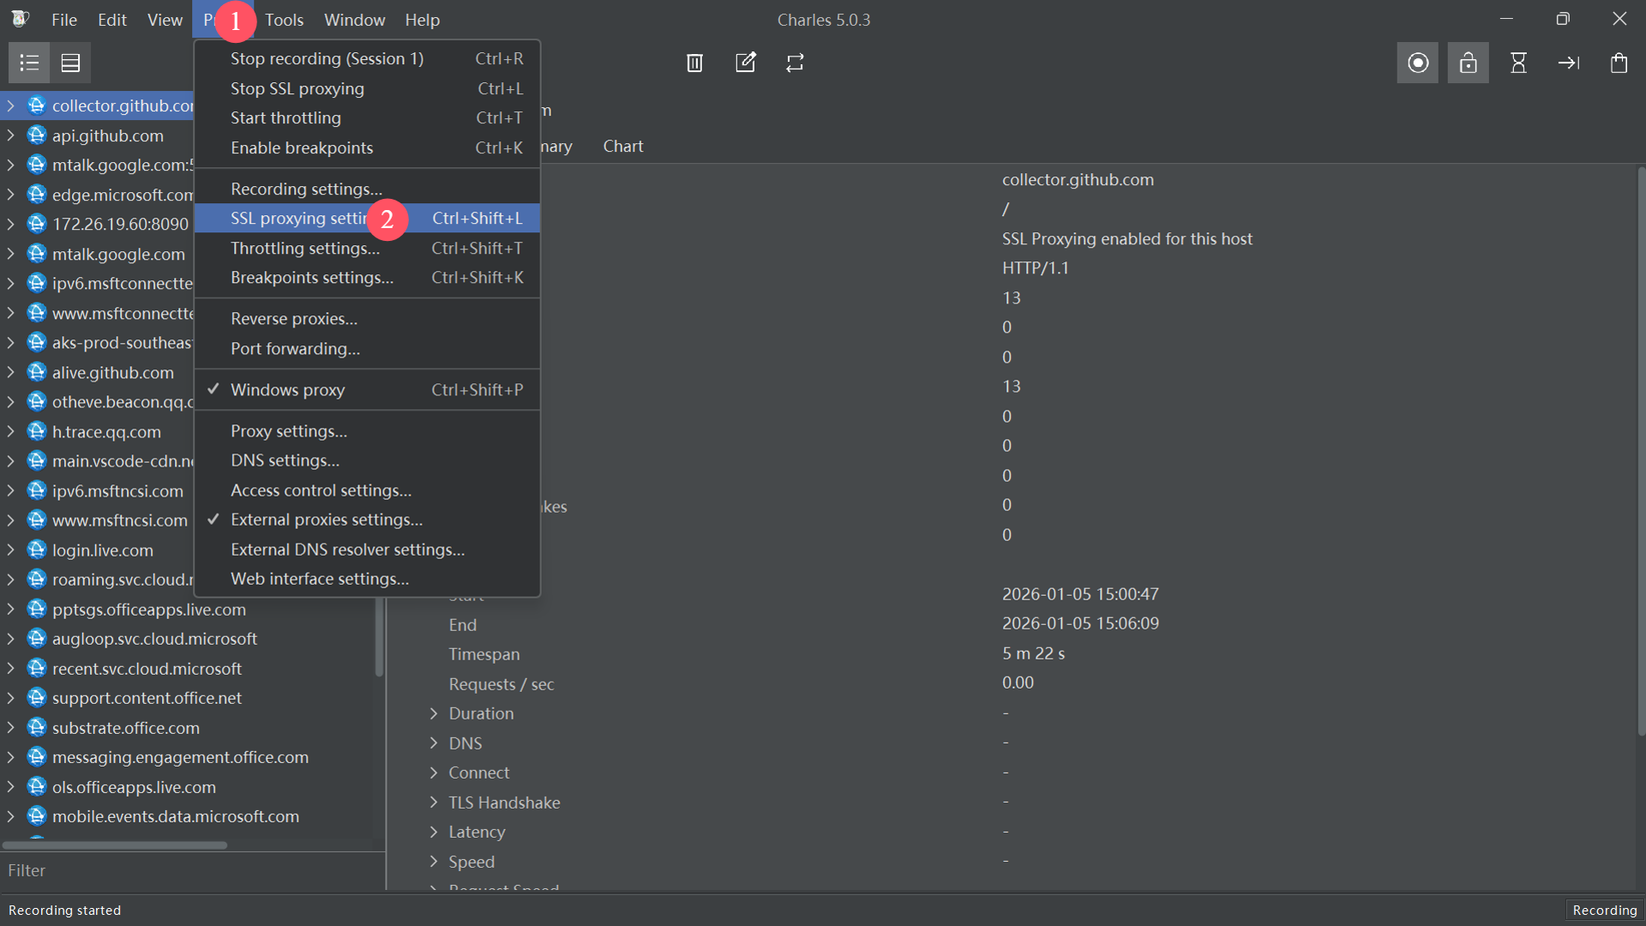1646x926 pixels.
Task: Expand the TLS Handshake row
Action: (434, 803)
